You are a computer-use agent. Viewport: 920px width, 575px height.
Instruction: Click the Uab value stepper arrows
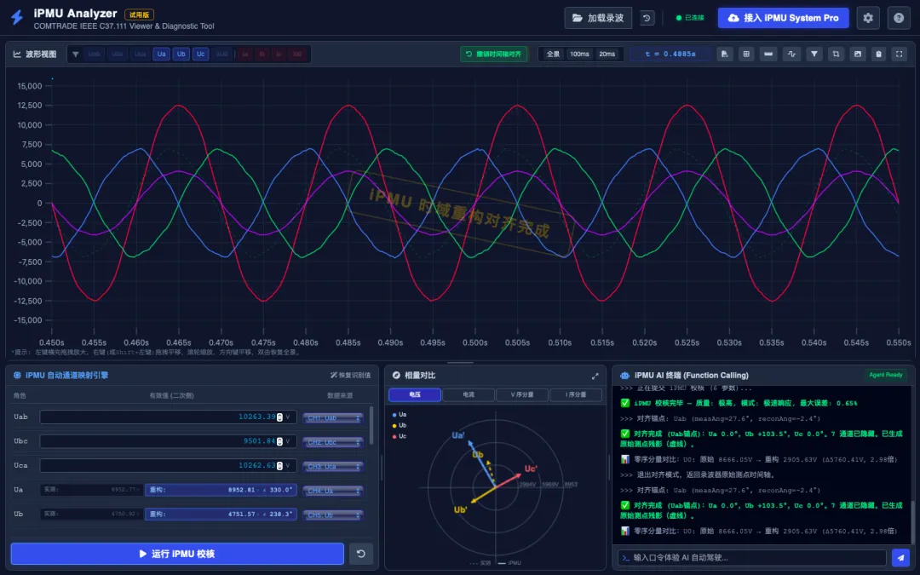280,417
